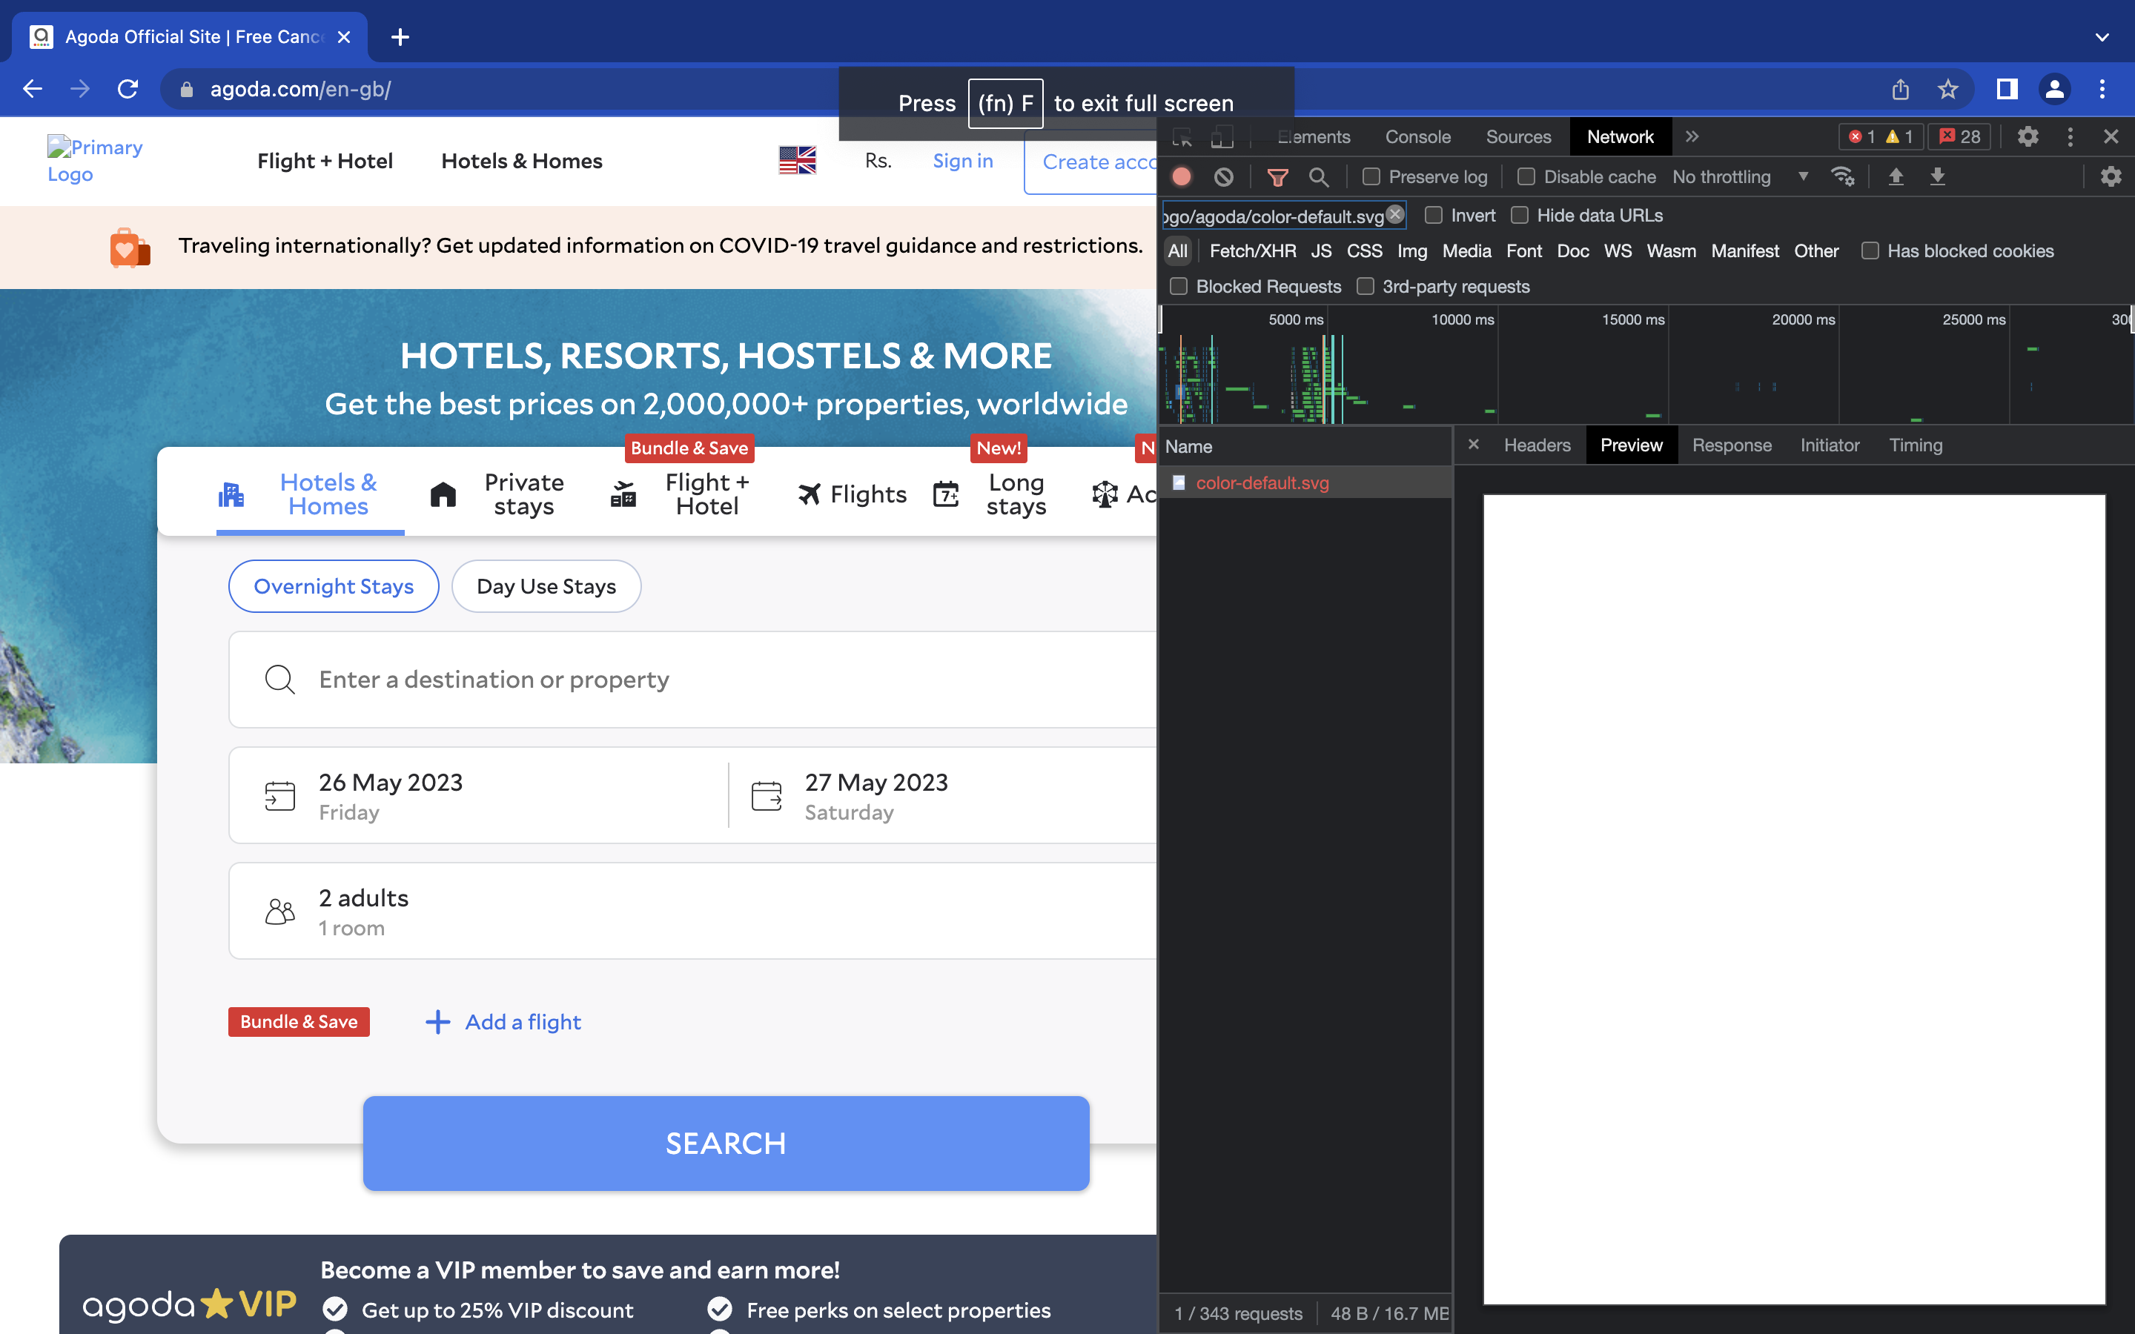The image size is (2135, 1334).
Task: Click Sign in link
Action: [x=962, y=161]
